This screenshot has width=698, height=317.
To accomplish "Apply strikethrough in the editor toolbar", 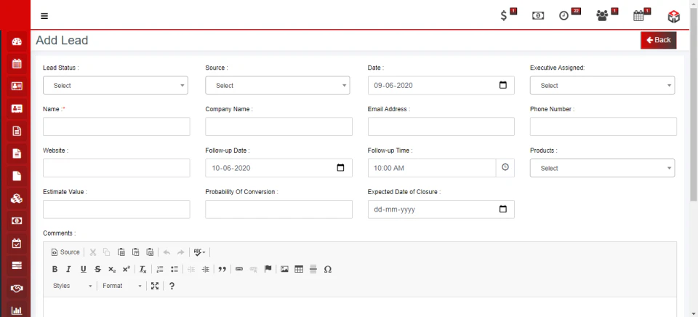I will point(97,269).
